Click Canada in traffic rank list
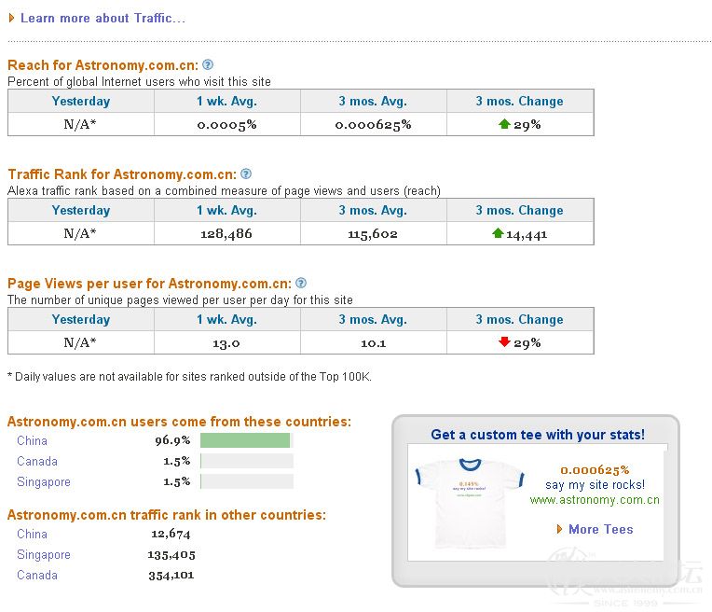The height and width of the screenshot is (612, 712). (x=37, y=575)
